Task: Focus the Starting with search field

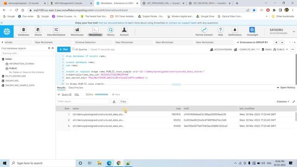Action: 27,53
